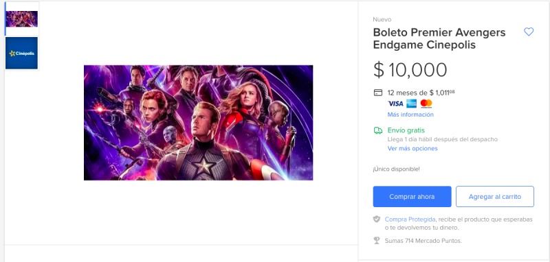
Task: Click the Comprar ahora button
Action: [x=412, y=197]
